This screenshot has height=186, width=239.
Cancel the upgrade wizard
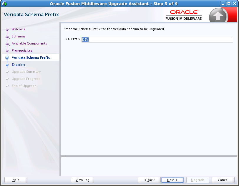[223, 180]
